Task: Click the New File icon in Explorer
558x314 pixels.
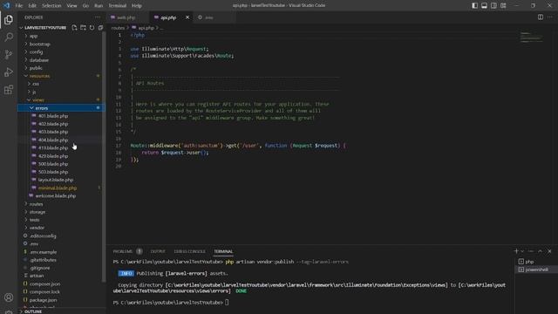Action: [x=74, y=27]
